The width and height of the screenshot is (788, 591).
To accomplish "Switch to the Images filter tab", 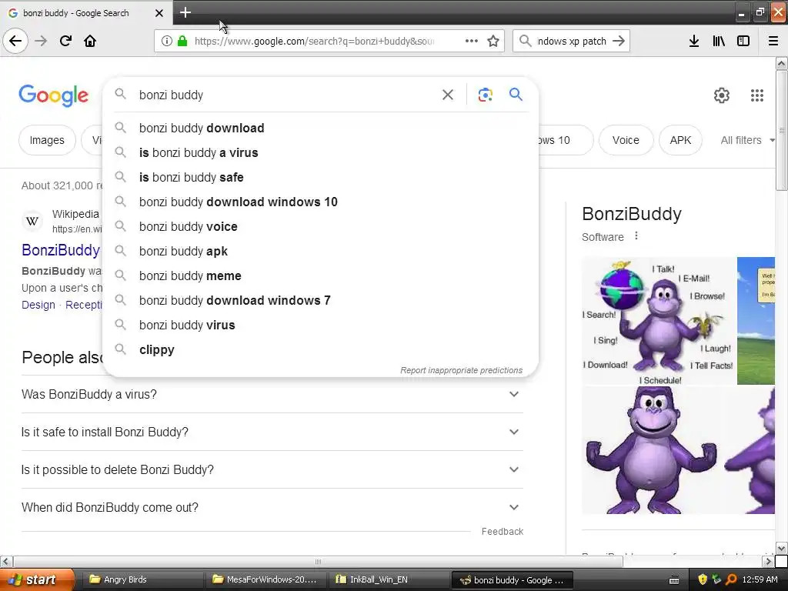I will pyautogui.click(x=47, y=140).
